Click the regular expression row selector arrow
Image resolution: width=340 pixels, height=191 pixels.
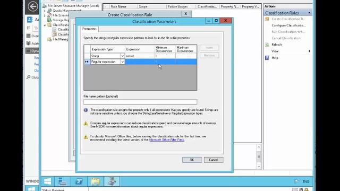point(87,62)
